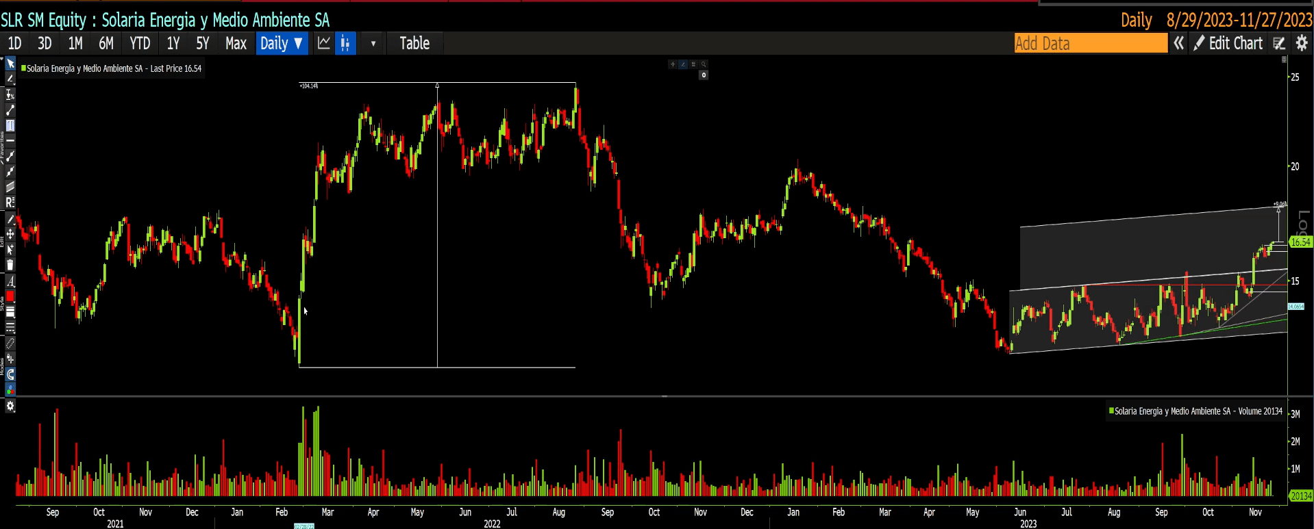The height and width of the screenshot is (529, 1314).
Task: Choose the angle line drawing tool
Action: coord(10,79)
